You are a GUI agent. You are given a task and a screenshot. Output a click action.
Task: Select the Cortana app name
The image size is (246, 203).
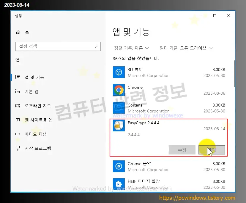point(135,105)
